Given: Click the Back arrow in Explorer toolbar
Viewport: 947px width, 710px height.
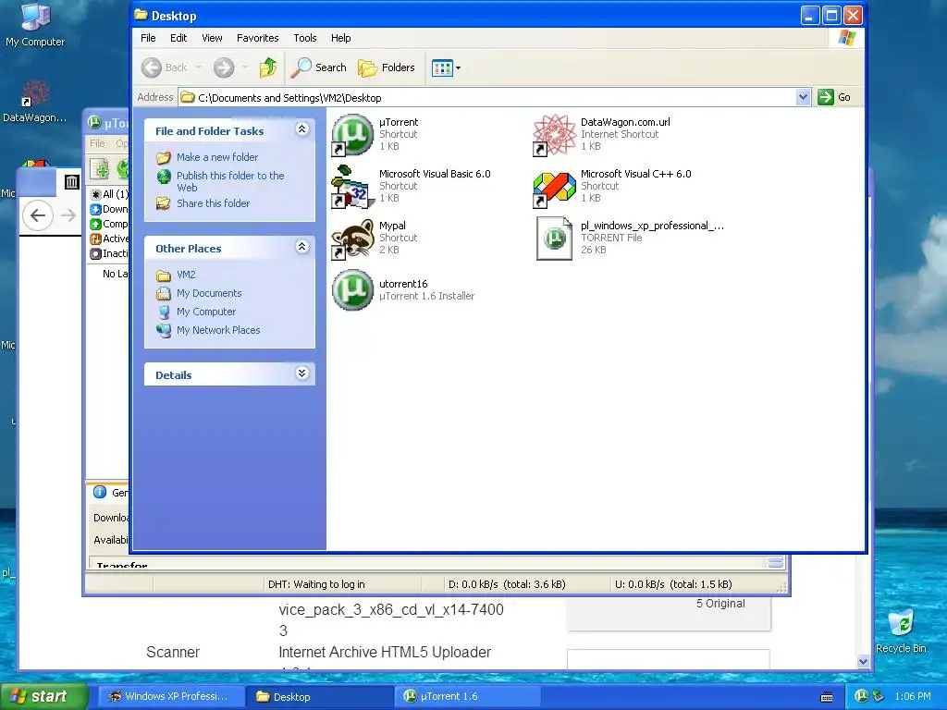Looking at the screenshot, I should pos(152,67).
